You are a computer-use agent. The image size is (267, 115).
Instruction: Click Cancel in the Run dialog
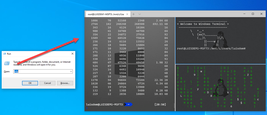(48, 83)
